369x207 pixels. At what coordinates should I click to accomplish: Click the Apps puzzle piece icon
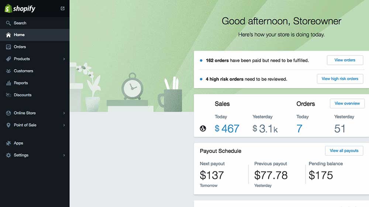pos(8,143)
